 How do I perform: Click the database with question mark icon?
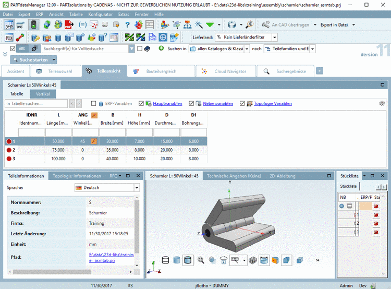(x=103, y=38)
